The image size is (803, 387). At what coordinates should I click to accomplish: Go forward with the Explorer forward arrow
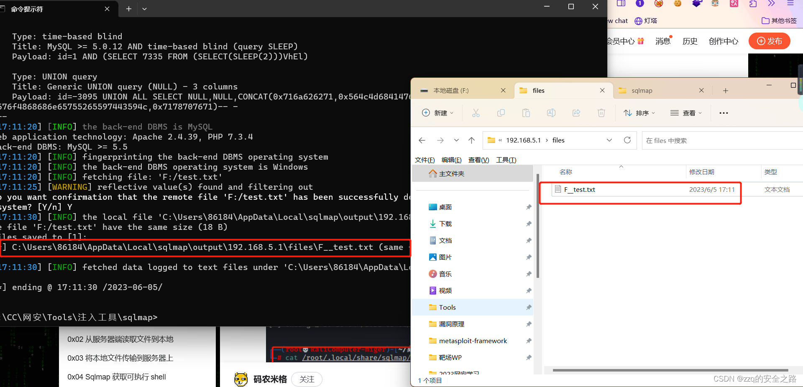click(x=440, y=140)
